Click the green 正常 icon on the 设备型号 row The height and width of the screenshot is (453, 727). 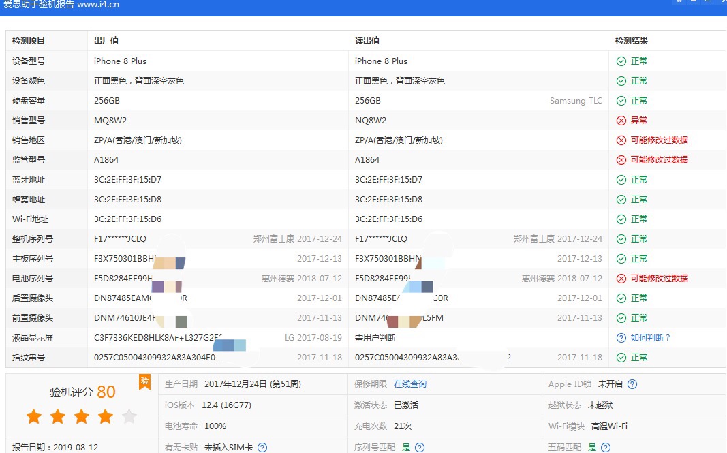tap(621, 61)
